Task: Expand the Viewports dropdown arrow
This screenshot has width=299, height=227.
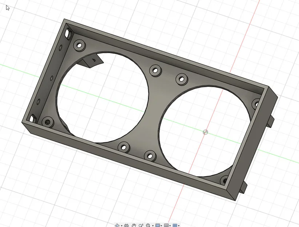Action: click(179, 226)
